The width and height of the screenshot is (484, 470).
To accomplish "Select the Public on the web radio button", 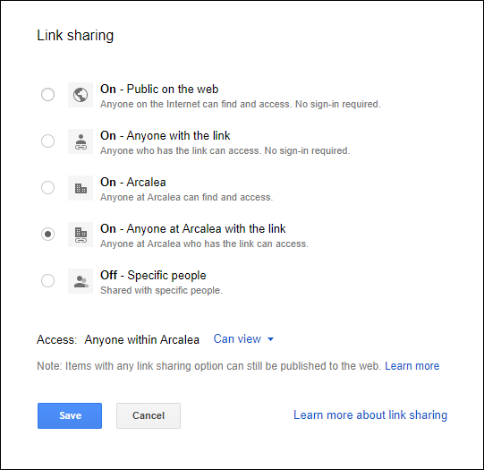I will pyautogui.click(x=47, y=94).
